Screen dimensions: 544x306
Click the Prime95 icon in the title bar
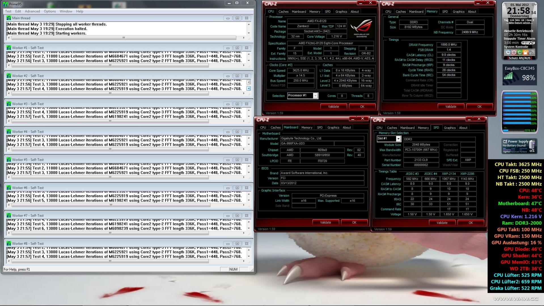(x=5, y=4)
